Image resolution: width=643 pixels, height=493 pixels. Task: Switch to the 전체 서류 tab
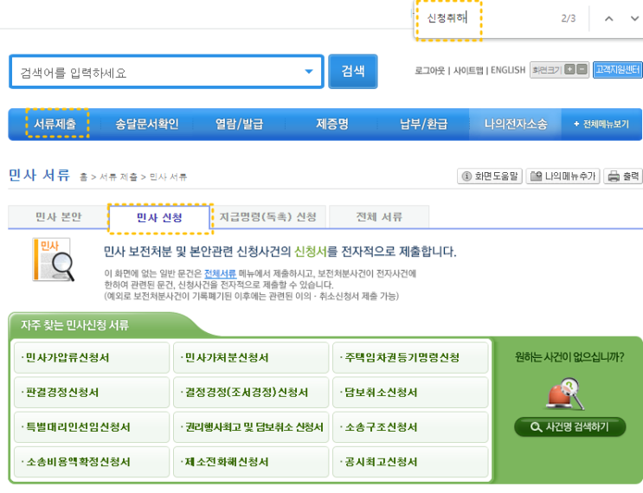(x=379, y=217)
